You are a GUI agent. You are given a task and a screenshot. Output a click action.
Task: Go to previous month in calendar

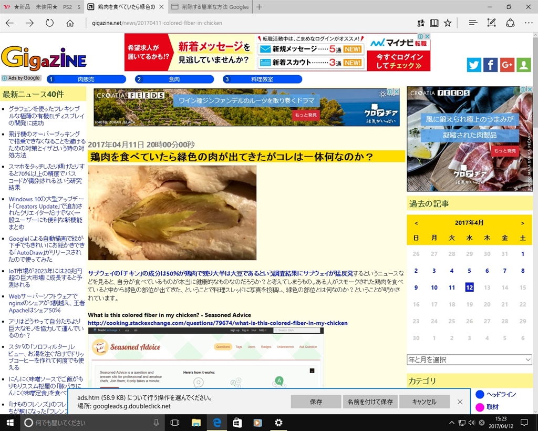416,223
